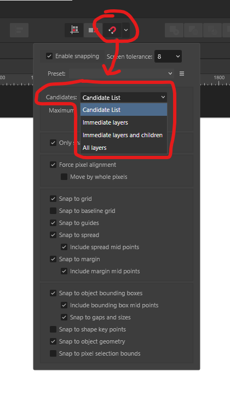
Task: Collapse the Candidates combo box
Action: [124, 97]
